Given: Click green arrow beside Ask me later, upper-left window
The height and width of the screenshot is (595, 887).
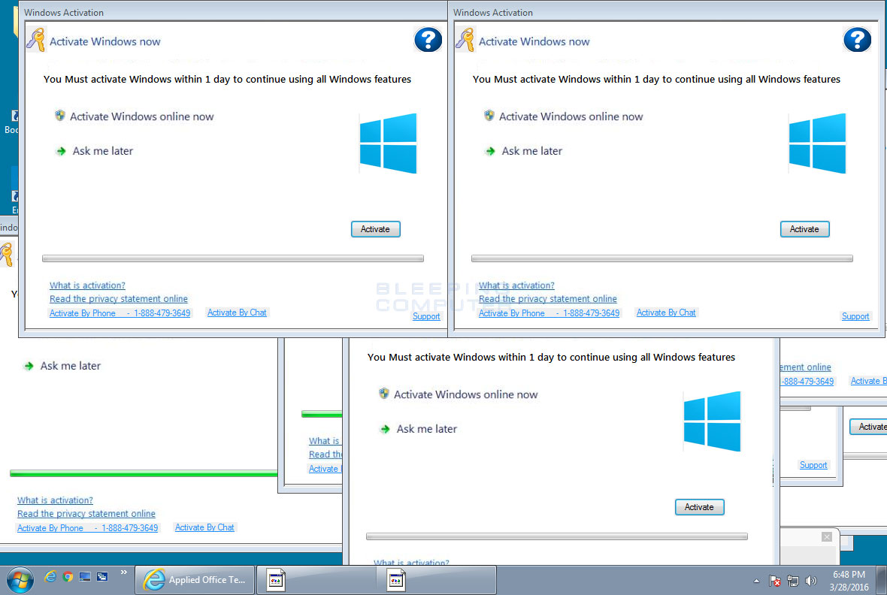Looking at the screenshot, I should tap(61, 151).
